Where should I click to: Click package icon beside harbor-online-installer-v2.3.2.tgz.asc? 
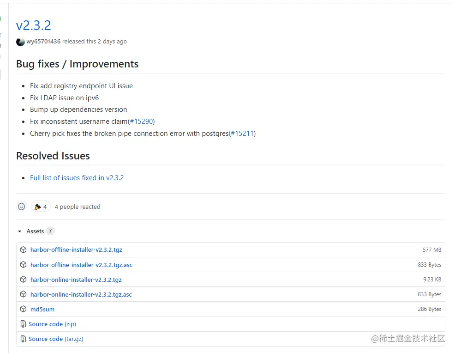point(24,294)
